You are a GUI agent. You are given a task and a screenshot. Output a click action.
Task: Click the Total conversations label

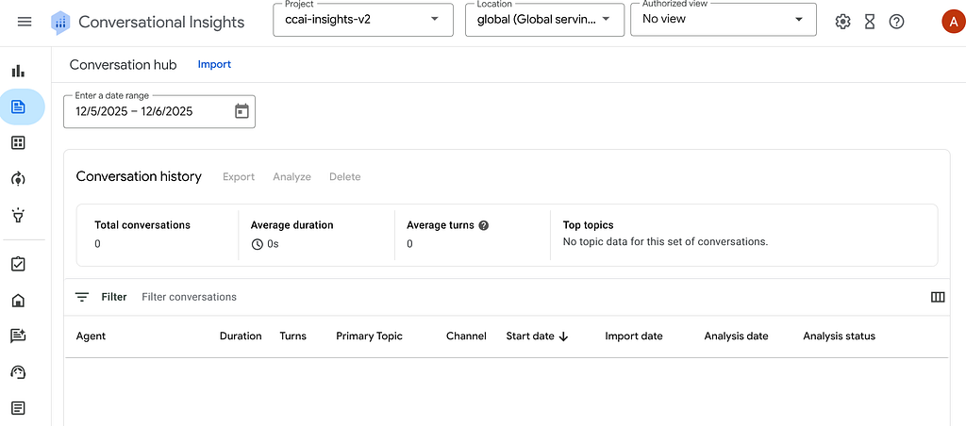142,225
